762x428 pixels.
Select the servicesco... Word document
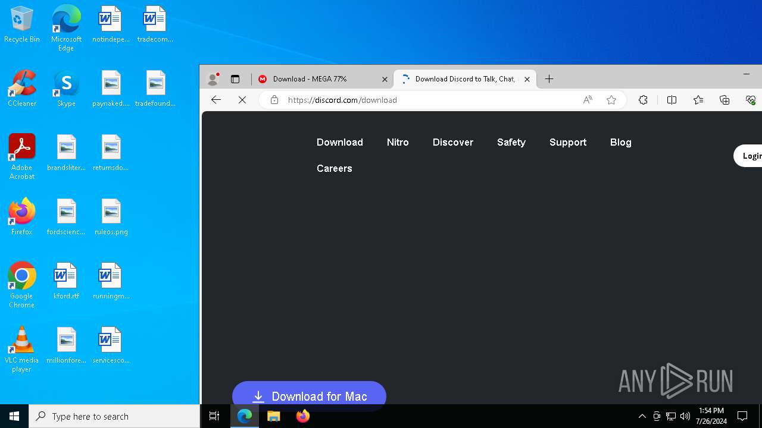[111, 346]
